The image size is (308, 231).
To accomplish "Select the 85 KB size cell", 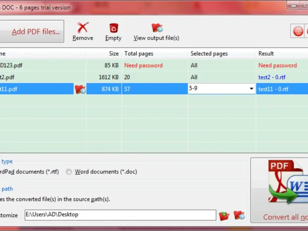I will [111, 65].
